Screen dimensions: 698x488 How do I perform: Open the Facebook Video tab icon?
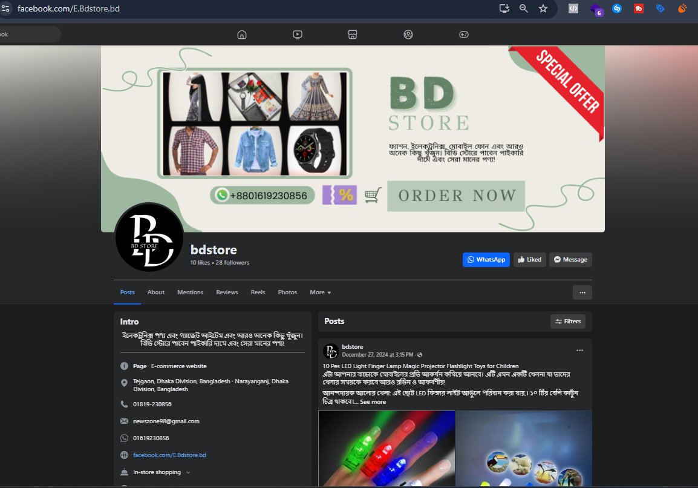[x=297, y=35]
